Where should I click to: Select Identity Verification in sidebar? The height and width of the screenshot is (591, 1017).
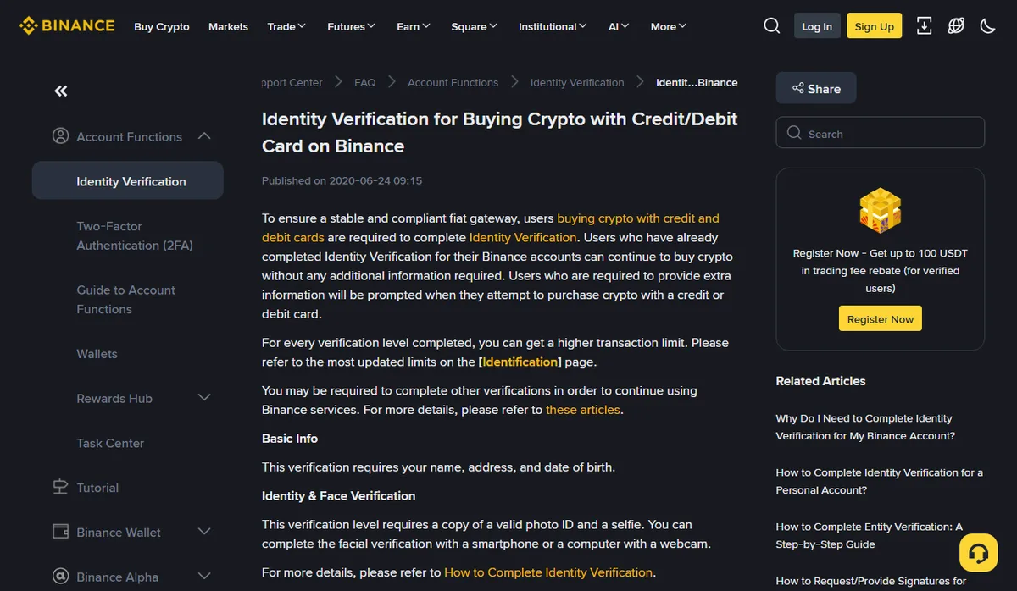[x=128, y=180]
